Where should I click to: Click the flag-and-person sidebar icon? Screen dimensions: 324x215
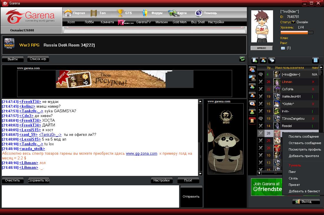(252, 78)
